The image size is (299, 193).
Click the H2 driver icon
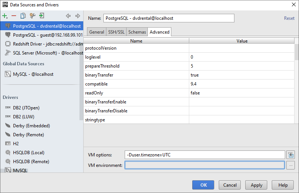[x=8, y=144]
